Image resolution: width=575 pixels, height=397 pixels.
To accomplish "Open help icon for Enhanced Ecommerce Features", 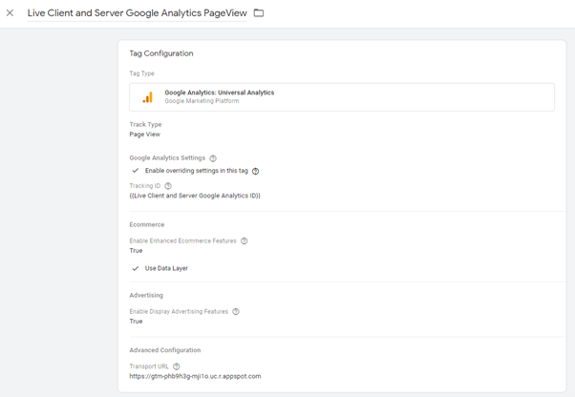I will (244, 241).
